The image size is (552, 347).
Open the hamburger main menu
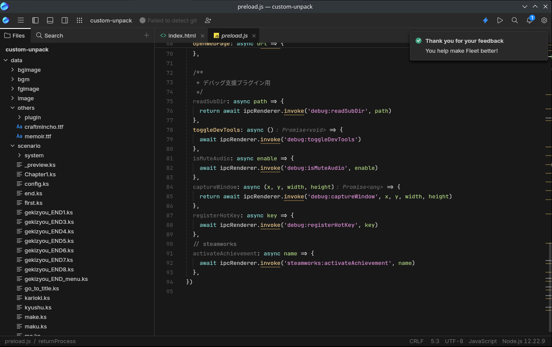pos(20,20)
